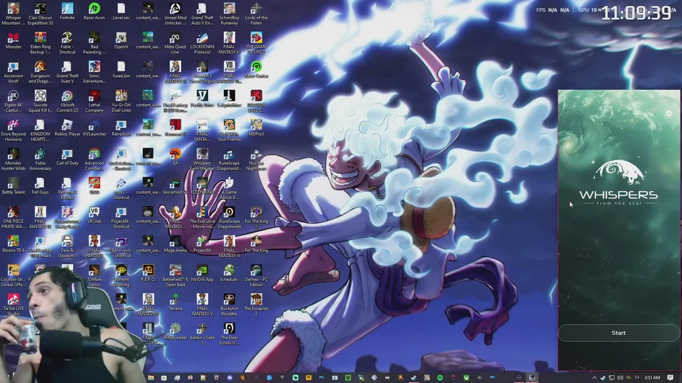Select the Assassin's Creed Origins icon
The image size is (682, 383).
(202, 72)
